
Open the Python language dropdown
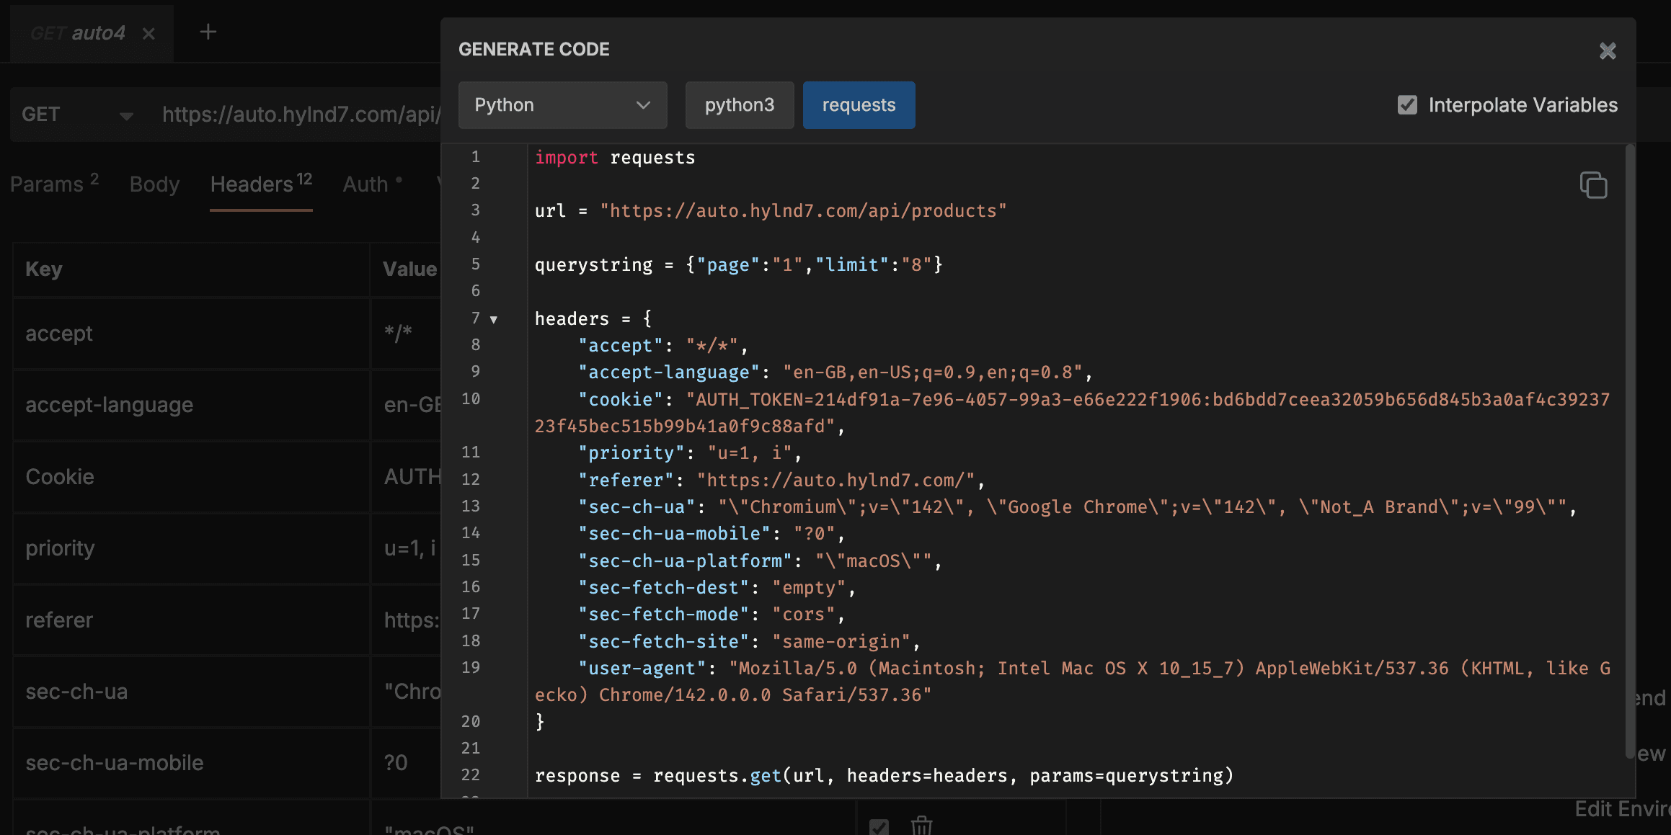click(x=562, y=105)
